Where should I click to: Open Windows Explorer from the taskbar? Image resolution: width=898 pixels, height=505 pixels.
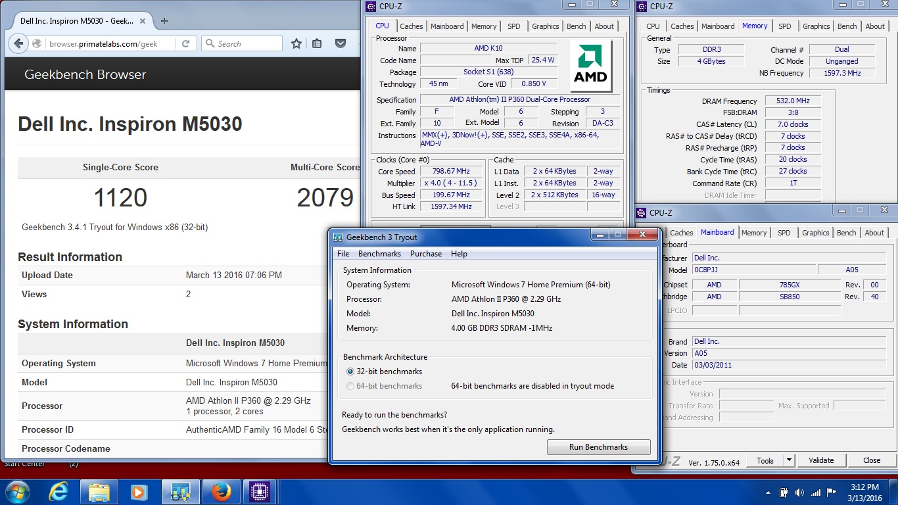click(99, 492)
